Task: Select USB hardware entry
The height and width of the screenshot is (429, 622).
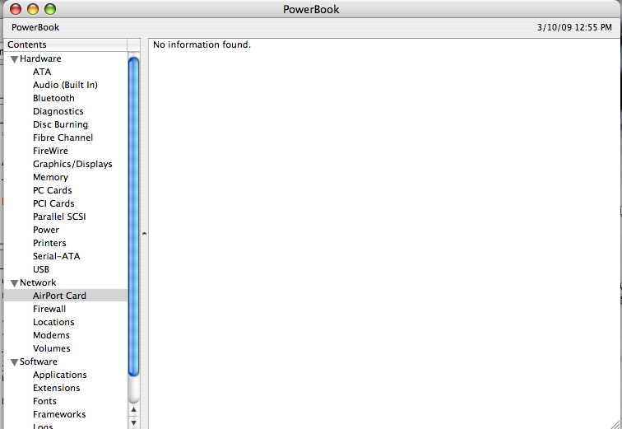Action: coord(41,269)
